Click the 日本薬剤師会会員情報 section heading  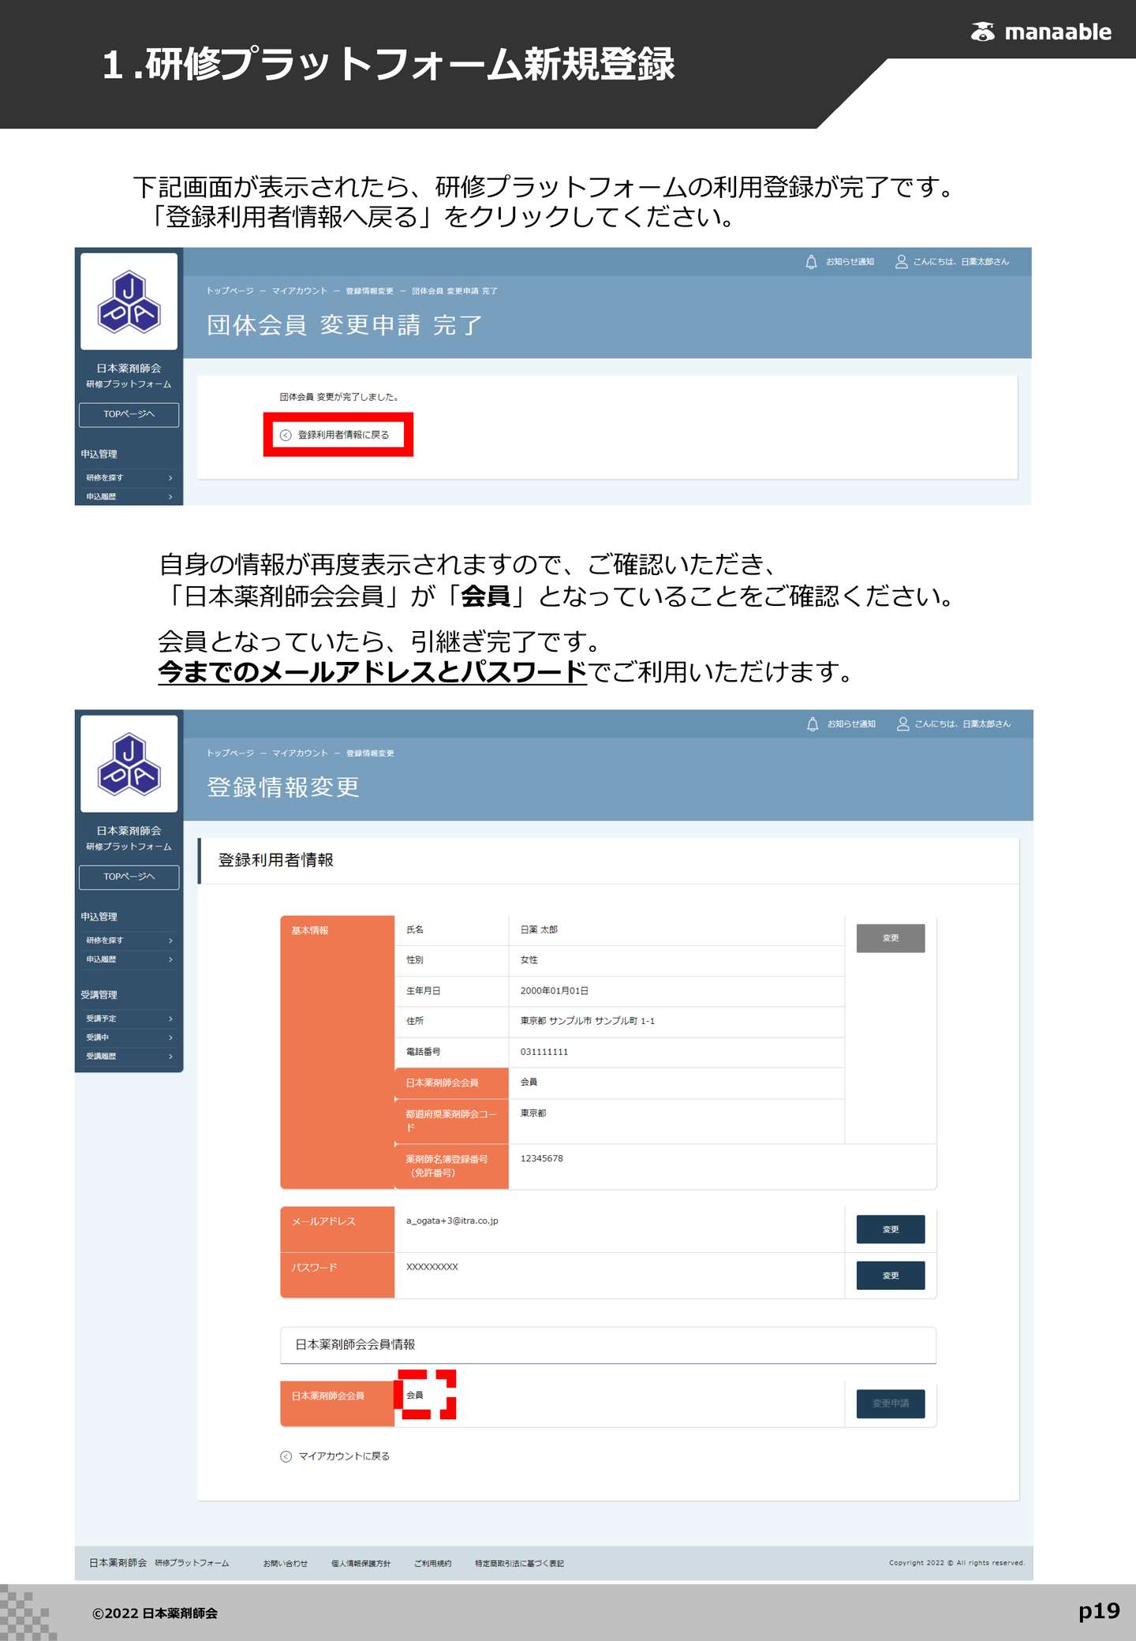click(x=355, y=1344)
